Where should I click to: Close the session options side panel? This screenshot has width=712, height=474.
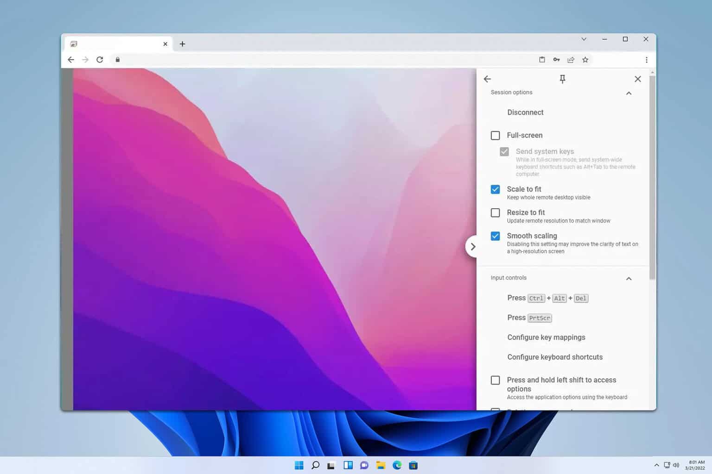[638, 79]
